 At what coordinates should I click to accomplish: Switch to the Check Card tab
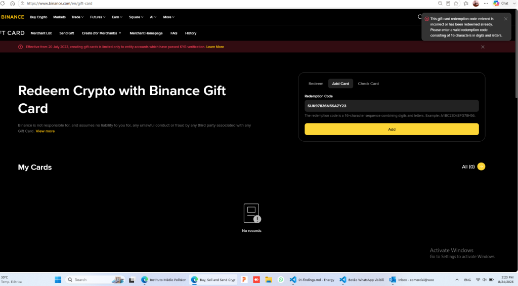tap(368, 84)
